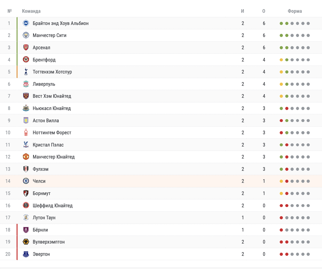Viewport: 322px width, 269px height.
Task: Click the Newcastle United crest icon
Action: [x=26, y=108]
